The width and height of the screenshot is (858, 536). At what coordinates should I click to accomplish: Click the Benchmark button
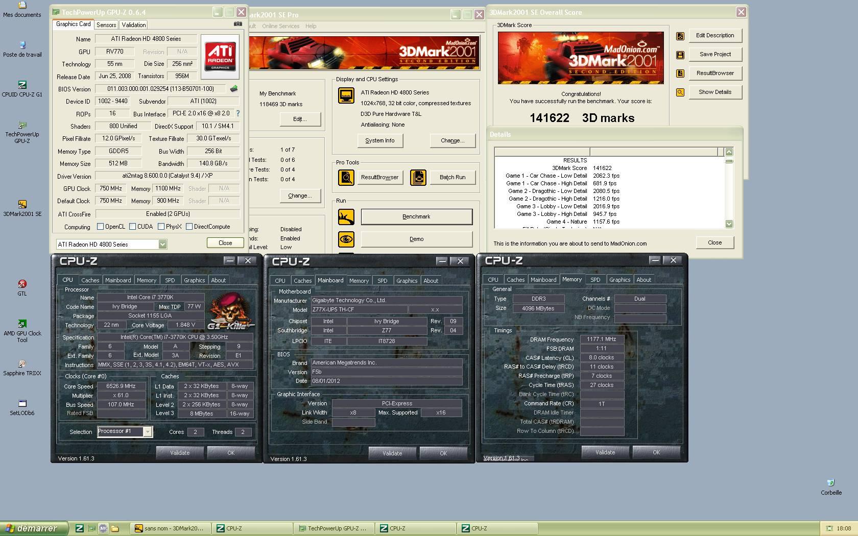click(x=417, y=217)
